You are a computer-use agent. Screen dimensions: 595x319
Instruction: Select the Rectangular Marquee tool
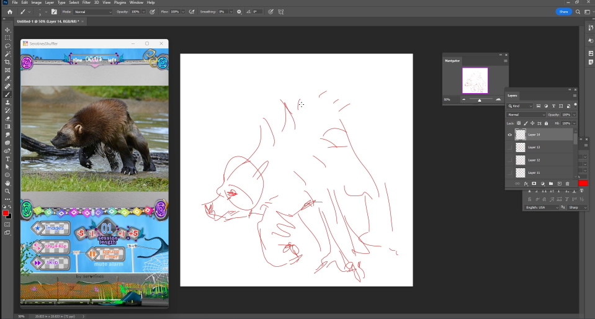tap(7, 38)
